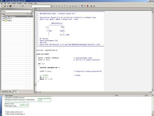Image resolution: width=154 pixels, height=116 pixels.
Task: Expand the main.c tree node
Action: point(4,18)
